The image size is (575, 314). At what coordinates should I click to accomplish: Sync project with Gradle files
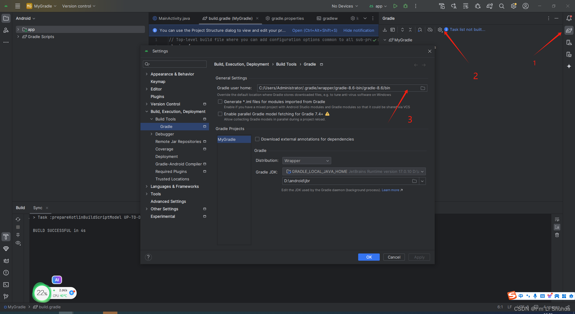click(x=490, y=6)
